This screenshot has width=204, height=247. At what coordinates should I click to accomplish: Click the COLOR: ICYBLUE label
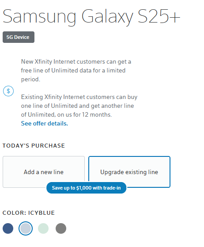29,213
